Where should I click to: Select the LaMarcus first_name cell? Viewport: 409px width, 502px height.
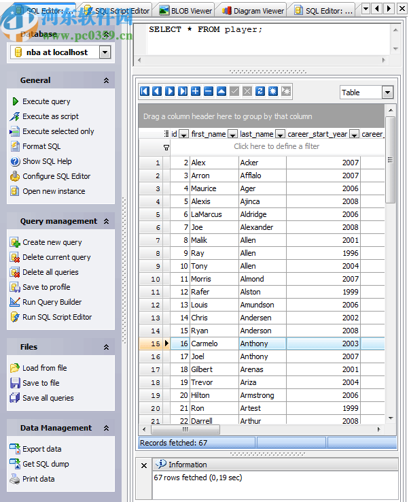point(214,214)
